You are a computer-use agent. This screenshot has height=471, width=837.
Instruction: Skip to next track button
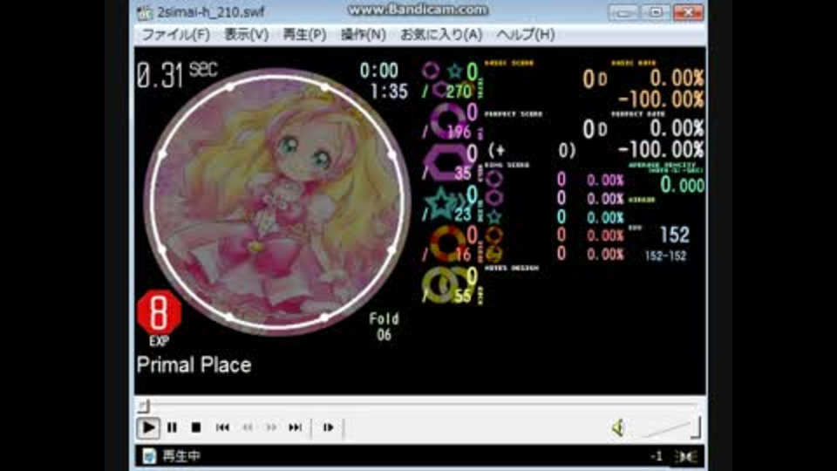(296, 427)
